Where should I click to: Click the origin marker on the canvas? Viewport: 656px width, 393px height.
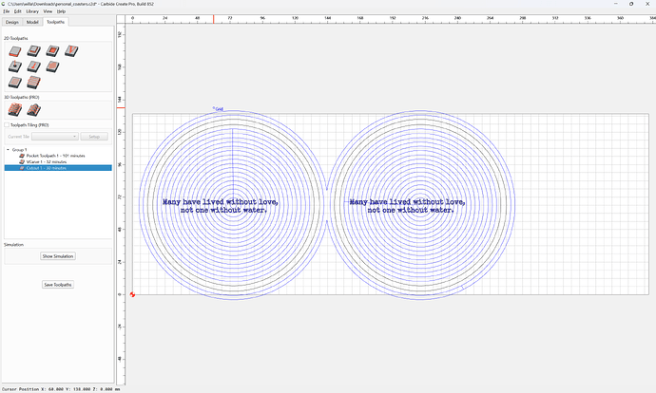(132, 294)
